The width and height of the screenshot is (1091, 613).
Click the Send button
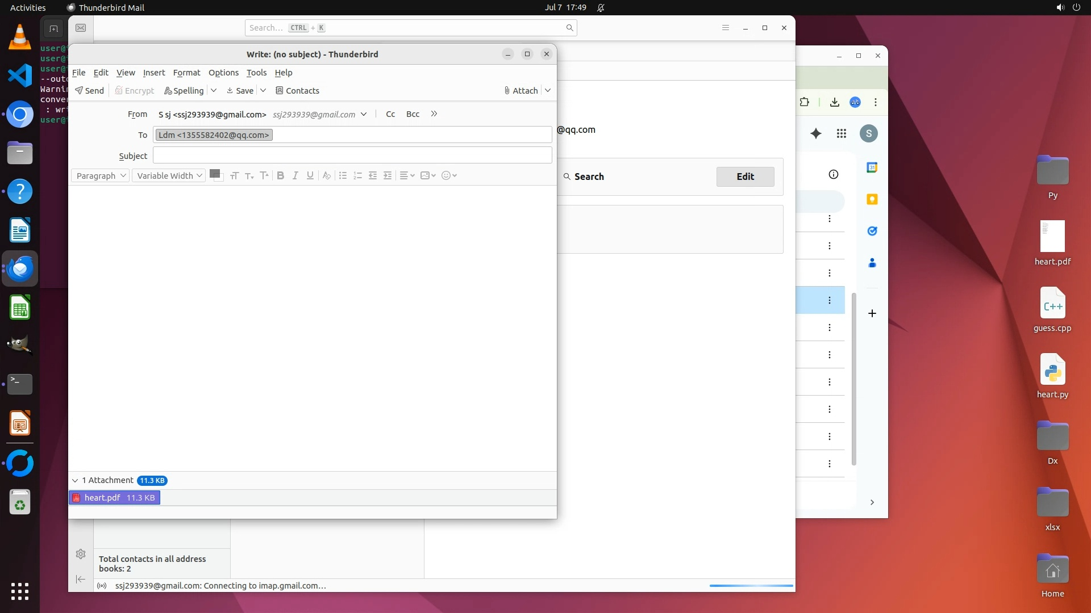click(90, 91)
